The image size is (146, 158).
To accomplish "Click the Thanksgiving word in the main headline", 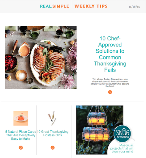I will pos(110,64).
